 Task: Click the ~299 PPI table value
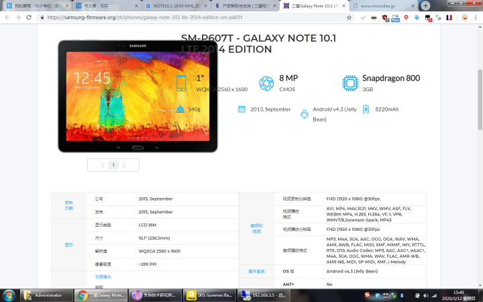tap(148, 264)
